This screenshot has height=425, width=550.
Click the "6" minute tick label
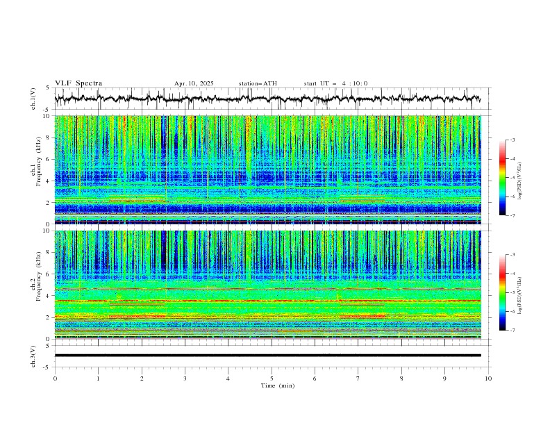click(x=315, y=378)
